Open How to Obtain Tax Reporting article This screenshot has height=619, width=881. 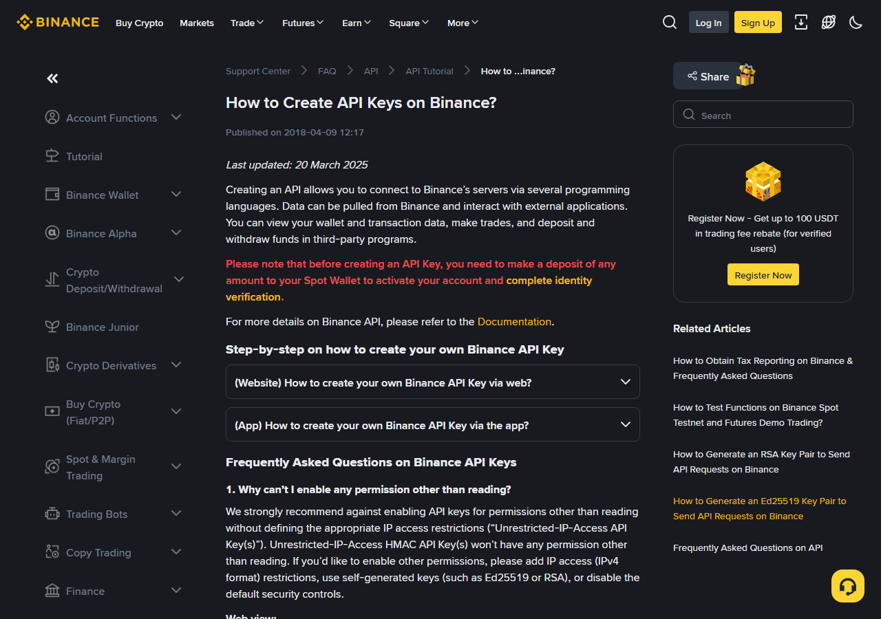(x=763, y=368)
